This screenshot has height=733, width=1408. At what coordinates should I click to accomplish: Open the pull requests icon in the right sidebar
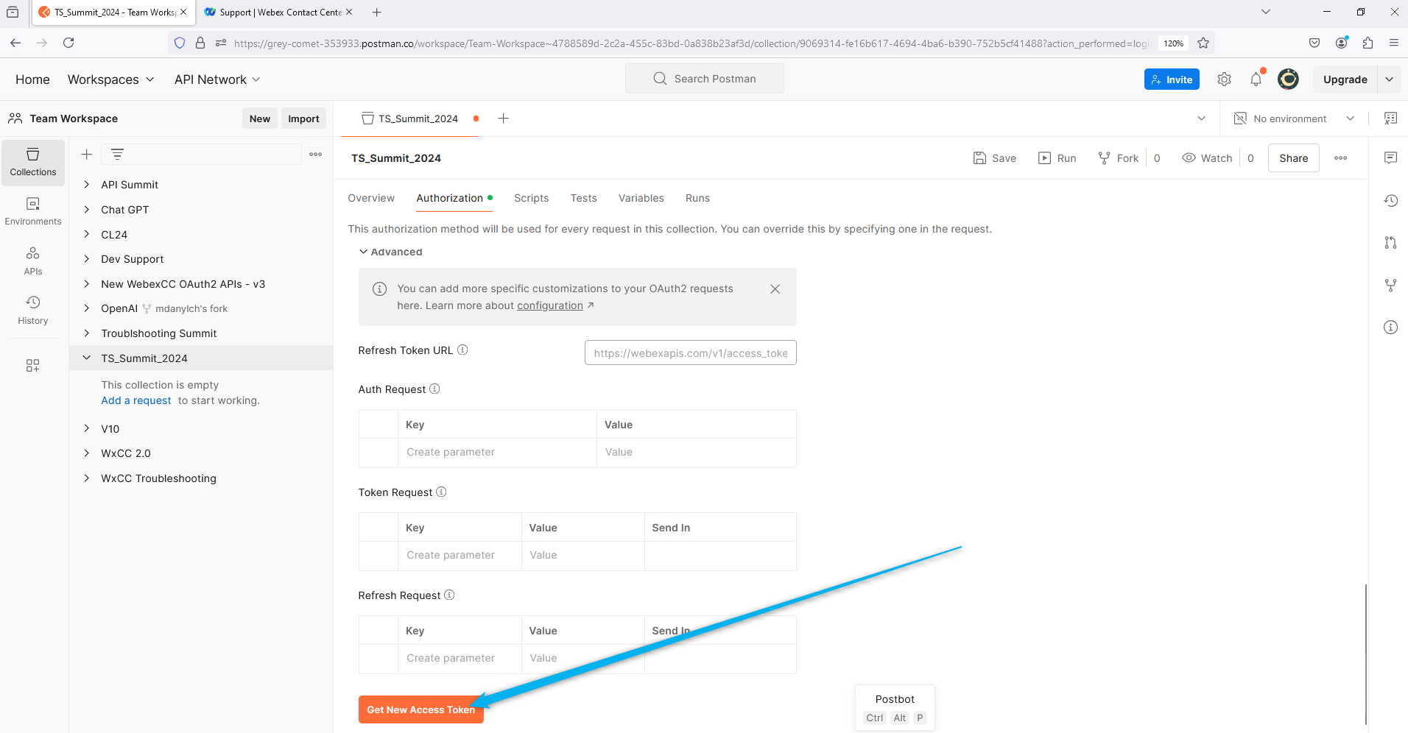pos(1390,243)
